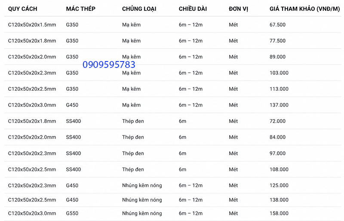Viewport: 344px width, 221px height.
Task: Click SS400 in the 72.000 row
Action: 74,121
